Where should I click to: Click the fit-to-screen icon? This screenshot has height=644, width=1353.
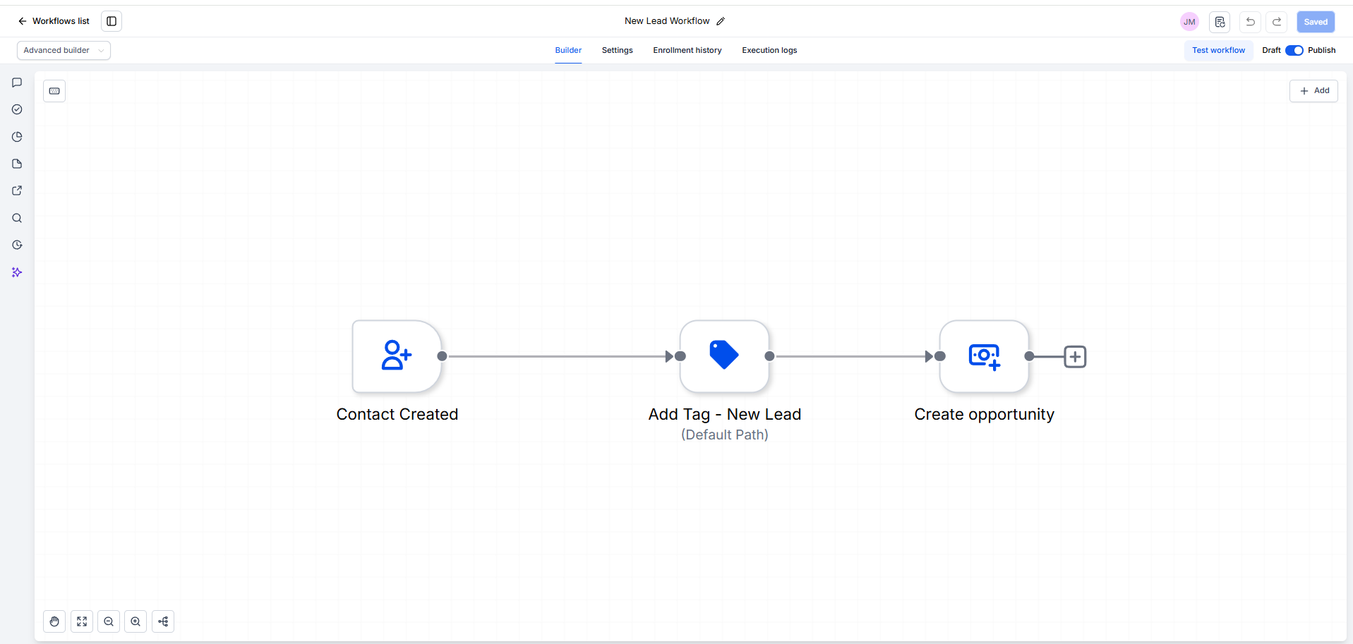pyautogui.click(x=82, y=621)
